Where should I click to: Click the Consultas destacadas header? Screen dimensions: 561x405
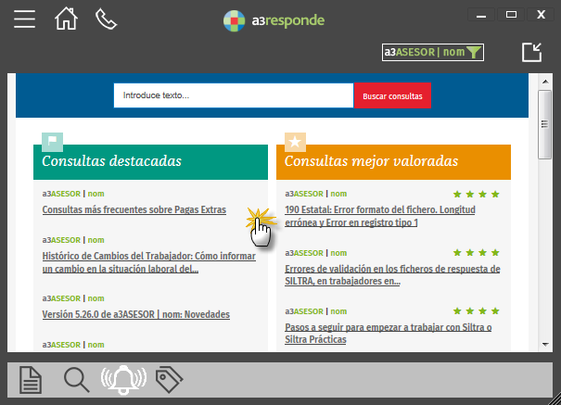point(150,162)
